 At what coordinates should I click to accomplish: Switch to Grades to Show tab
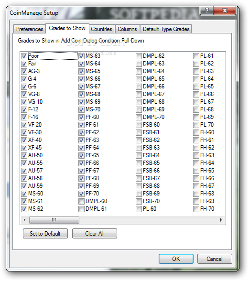click(x=67, y=28)
